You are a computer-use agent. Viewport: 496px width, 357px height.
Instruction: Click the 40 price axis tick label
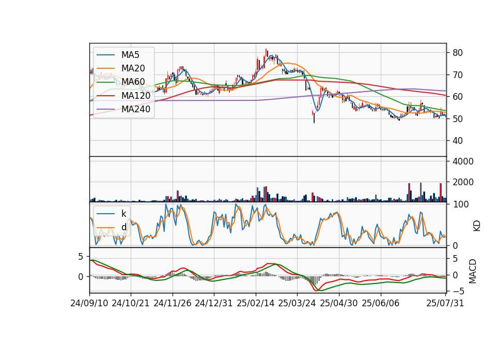tap(457, 141)
